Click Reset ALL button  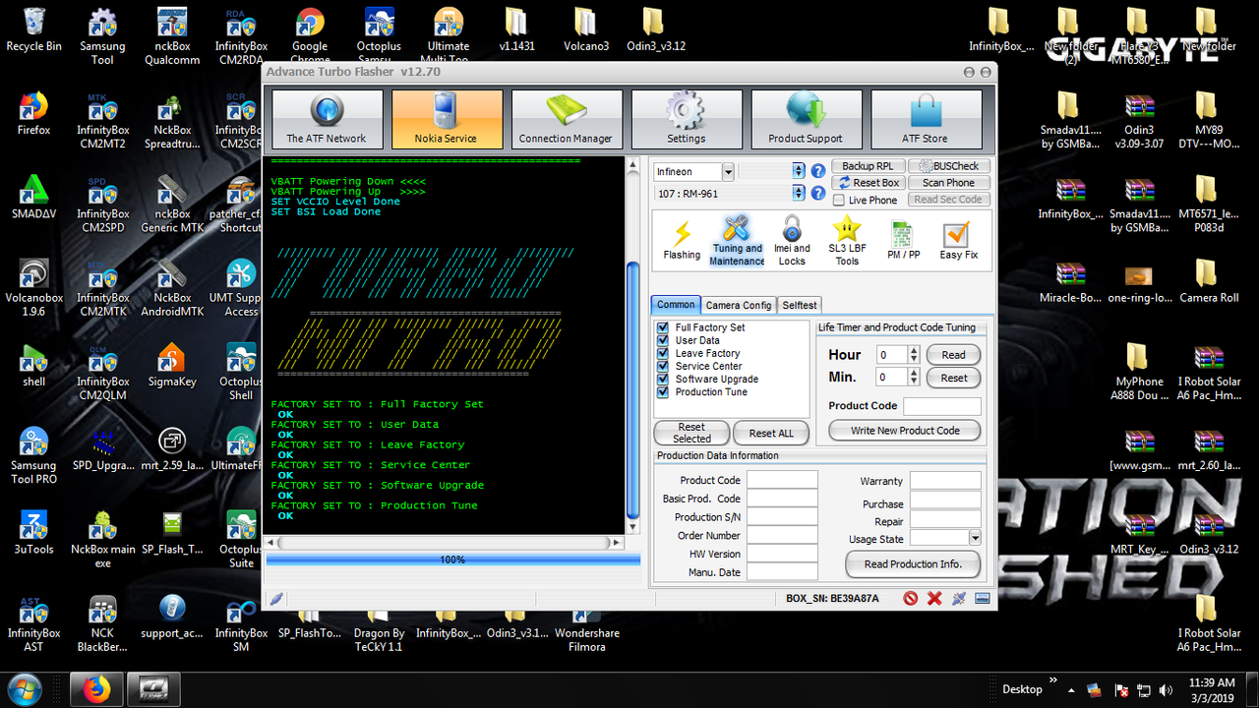click(771, 433)
